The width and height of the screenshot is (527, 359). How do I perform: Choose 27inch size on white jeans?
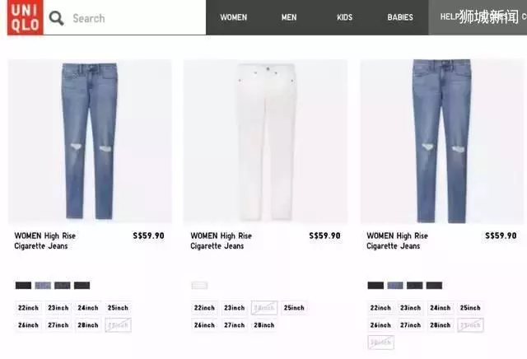click(x=234, y=325)
